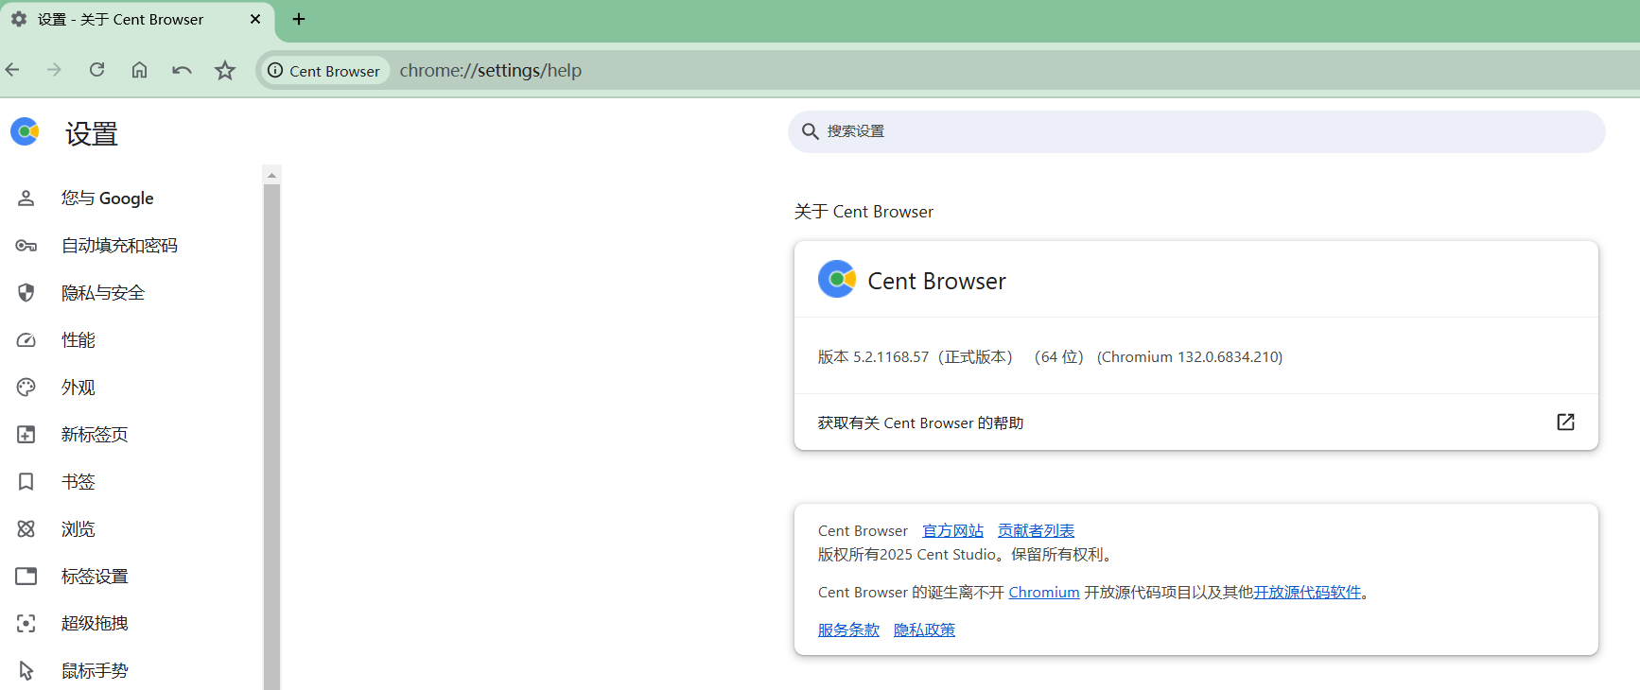Click the palette icon next to 外观
This screenshot has height=690, width=1640.
pyautogui.click(x=26, y=388)
